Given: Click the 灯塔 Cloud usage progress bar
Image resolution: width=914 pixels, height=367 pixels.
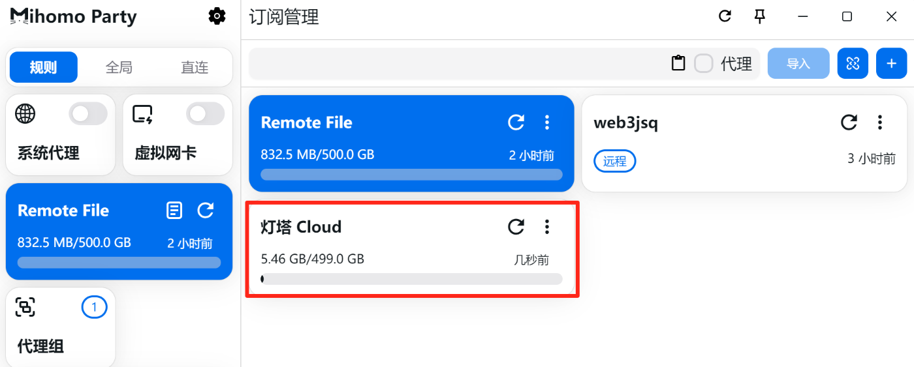Looking at the screenshot, I should 411,279.
